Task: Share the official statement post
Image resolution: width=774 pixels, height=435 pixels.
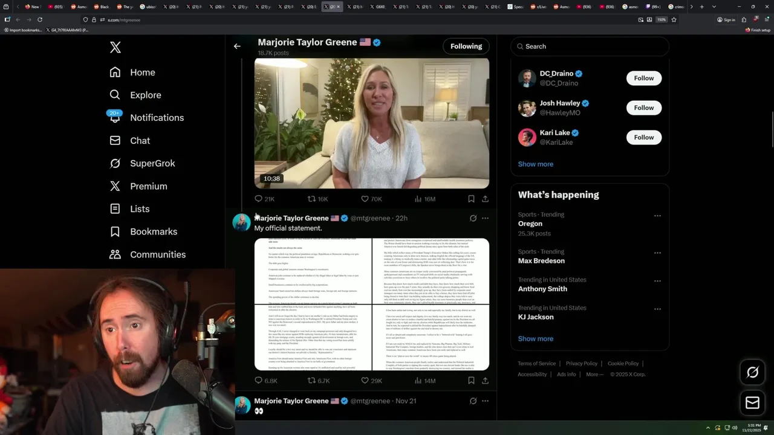Action: tap(485, 381)
